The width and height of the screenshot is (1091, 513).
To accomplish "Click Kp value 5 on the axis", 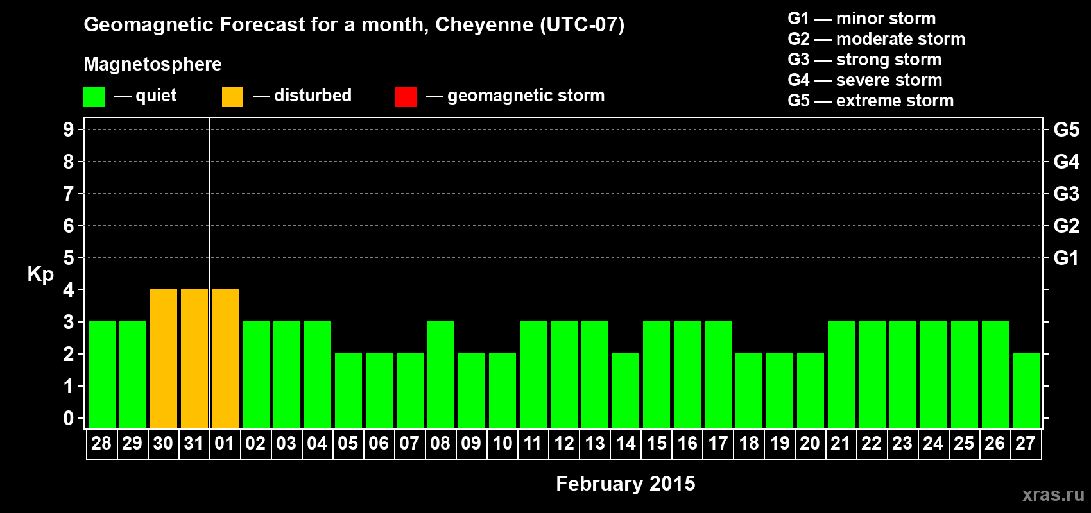I will click(69, 258).
